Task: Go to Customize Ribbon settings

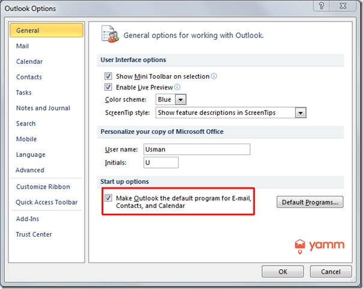Action: pos(43,187)
